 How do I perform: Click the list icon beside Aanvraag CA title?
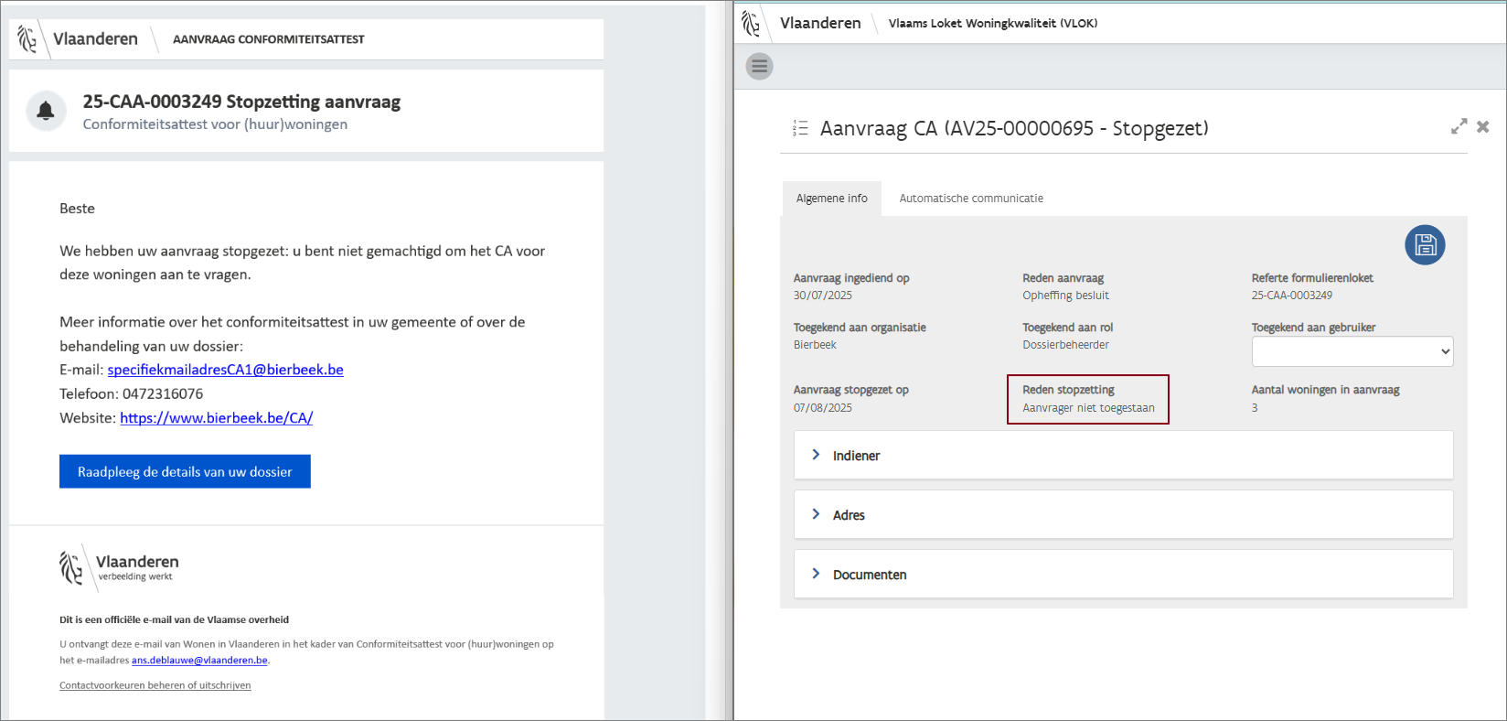point(800,128)
